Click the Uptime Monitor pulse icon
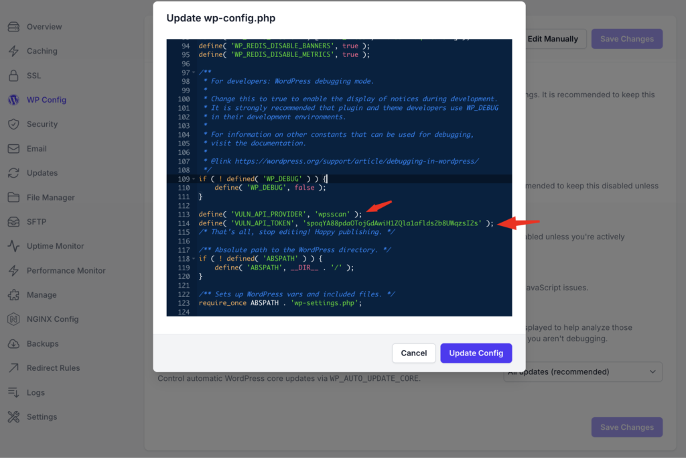The height and width of the screenshot is (458, 686). click(13, 246)
